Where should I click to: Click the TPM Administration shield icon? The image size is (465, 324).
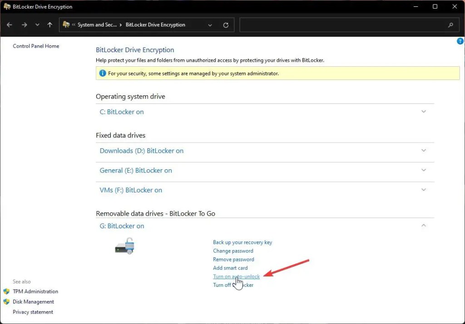(x=6, y=291)
